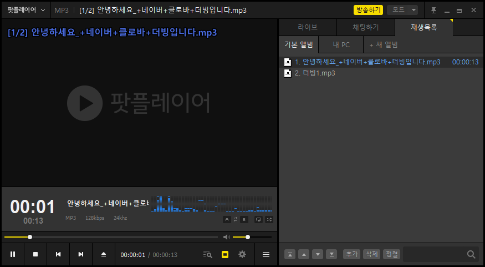This screenshot has width=485, height=267.
Task: Toggle the yellow playlist panel icon
Action: (x=225, y=255)
